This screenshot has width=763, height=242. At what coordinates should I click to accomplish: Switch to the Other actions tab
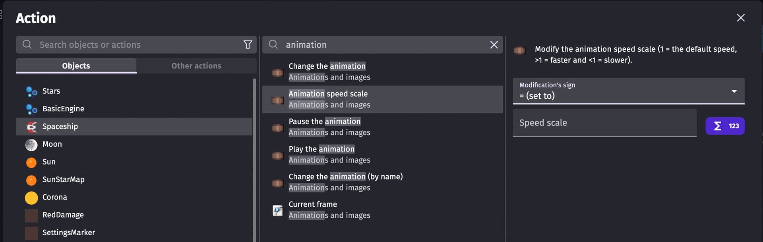[196, 66]
